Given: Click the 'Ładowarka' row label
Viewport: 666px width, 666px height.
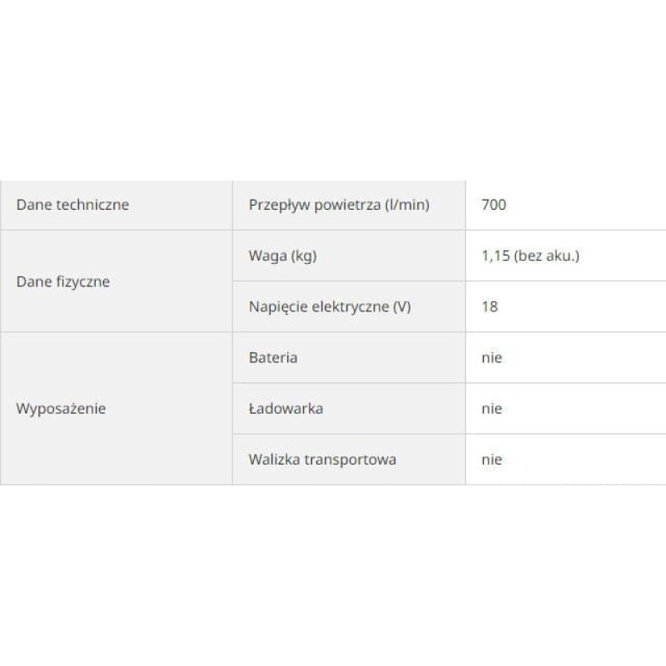Looking at the screenshot, I should pyautogui.click(x=286, y=409).
